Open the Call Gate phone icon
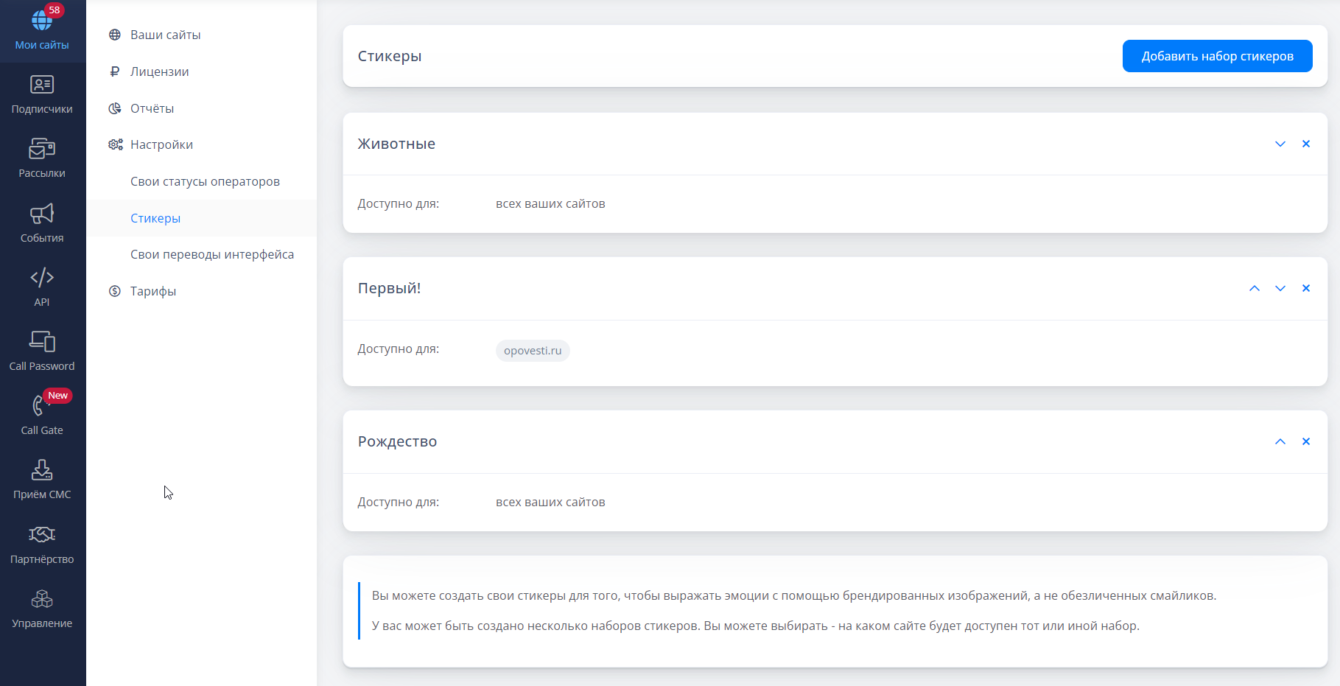The height and width of the screenshot is (686, 1340). pos(40,406)
